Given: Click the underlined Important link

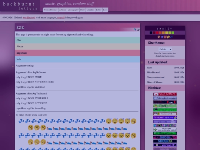Looking at the screenshot, I should pyautogui.click(x=21, y=53).
